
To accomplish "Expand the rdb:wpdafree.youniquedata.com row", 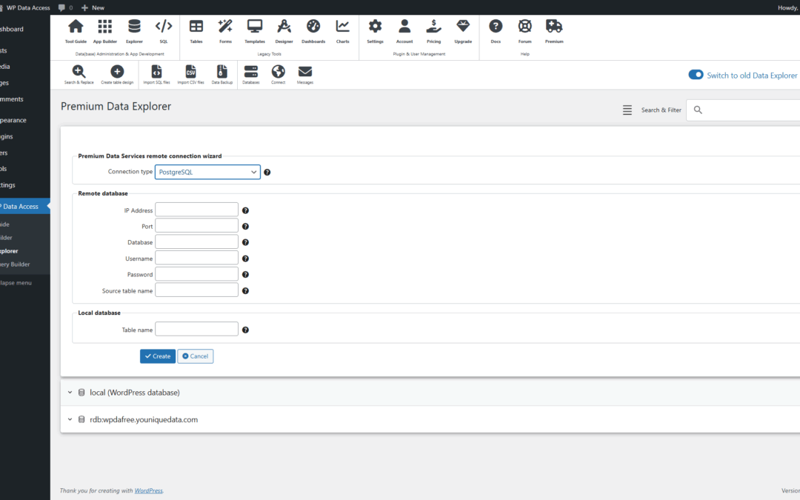I will (430, 419).
